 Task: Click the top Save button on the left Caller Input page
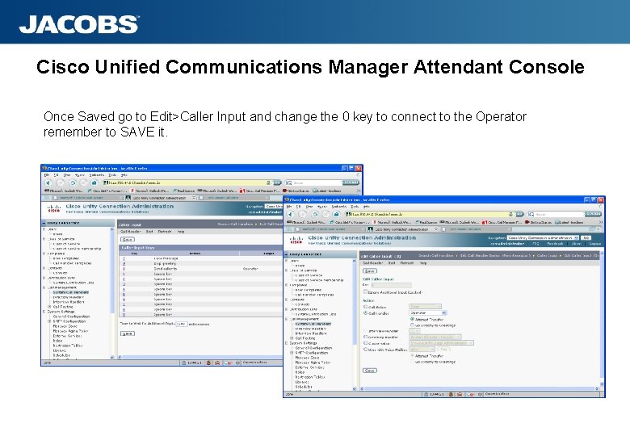click(x=128, y=239)
